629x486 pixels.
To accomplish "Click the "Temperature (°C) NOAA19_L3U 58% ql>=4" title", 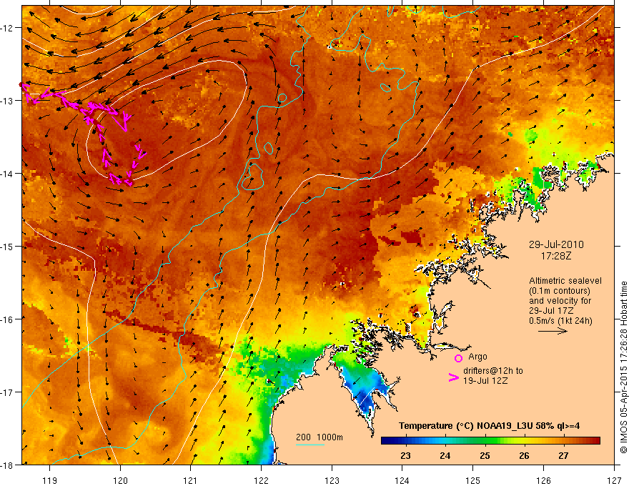I will coord(489,426).
